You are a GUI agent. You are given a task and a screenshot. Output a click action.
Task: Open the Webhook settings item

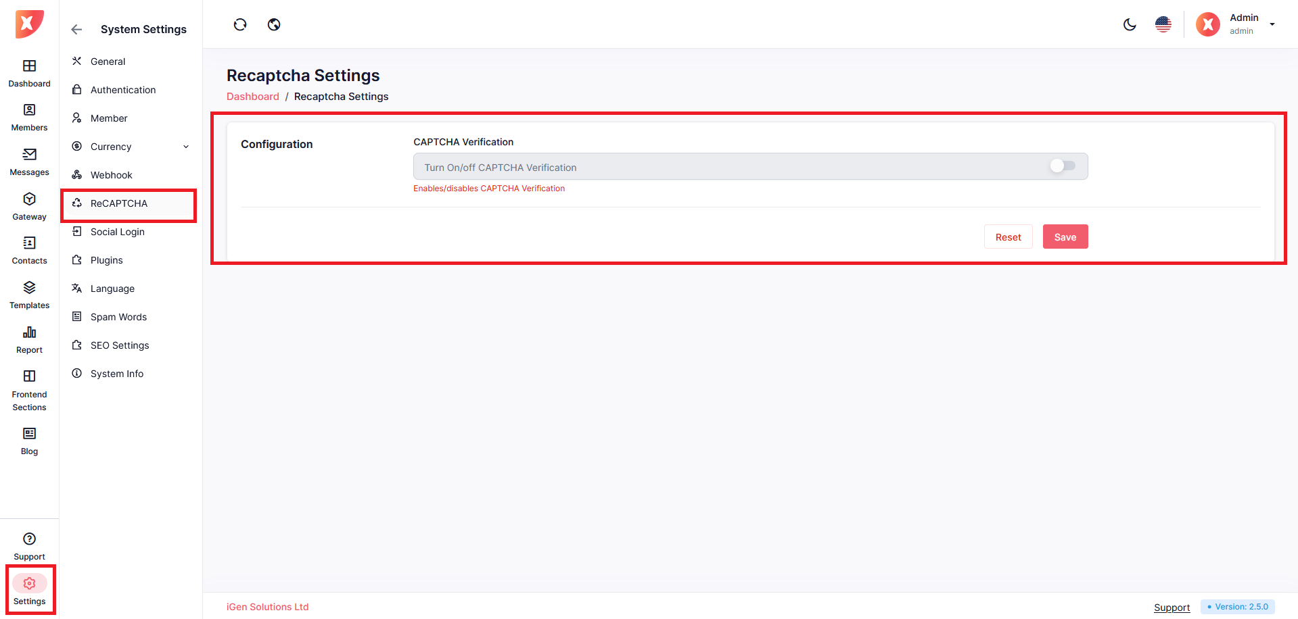[111, 175]
